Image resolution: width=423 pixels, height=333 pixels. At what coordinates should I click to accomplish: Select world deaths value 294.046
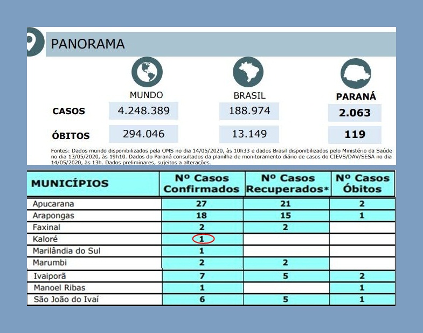pos(143,134)
